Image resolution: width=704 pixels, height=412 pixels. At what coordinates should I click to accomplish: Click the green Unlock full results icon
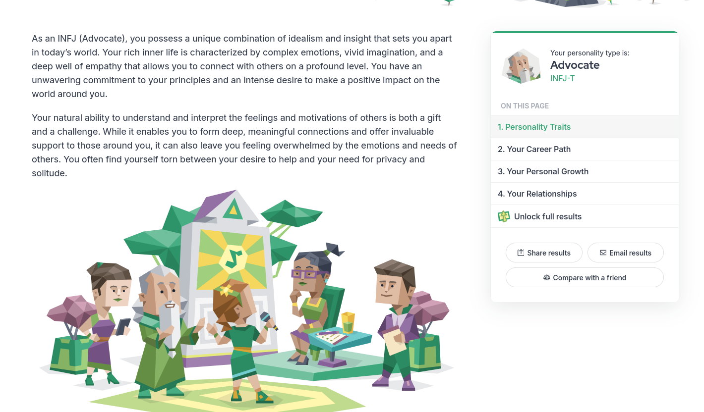[504, 216]
